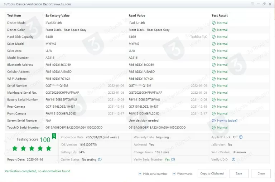The width and height of the screenshot is (275, 182).
Task: Click the Production Date value 2022/01/09
Action: (x=102, y=137)
